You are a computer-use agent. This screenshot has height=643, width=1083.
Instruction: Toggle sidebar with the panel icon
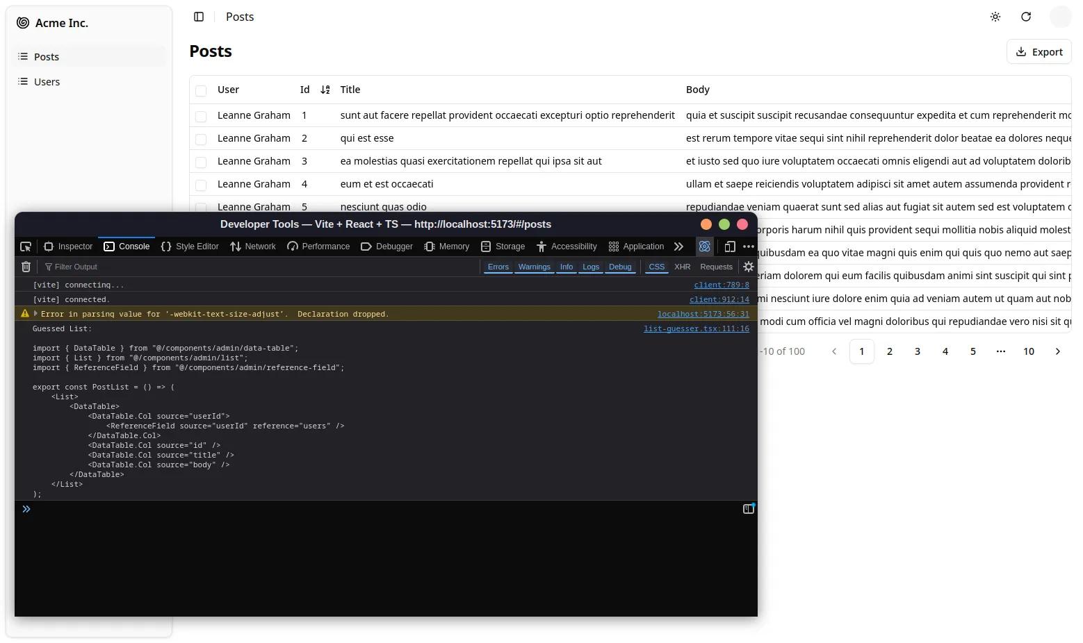(x=199, y=17)
